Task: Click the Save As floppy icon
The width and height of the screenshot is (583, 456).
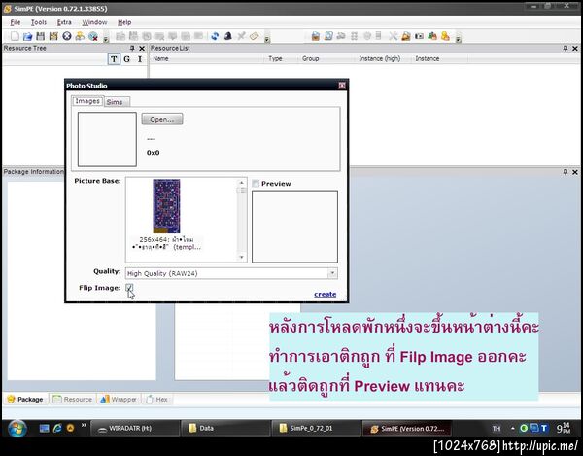Action: click(x=53, y=36)
